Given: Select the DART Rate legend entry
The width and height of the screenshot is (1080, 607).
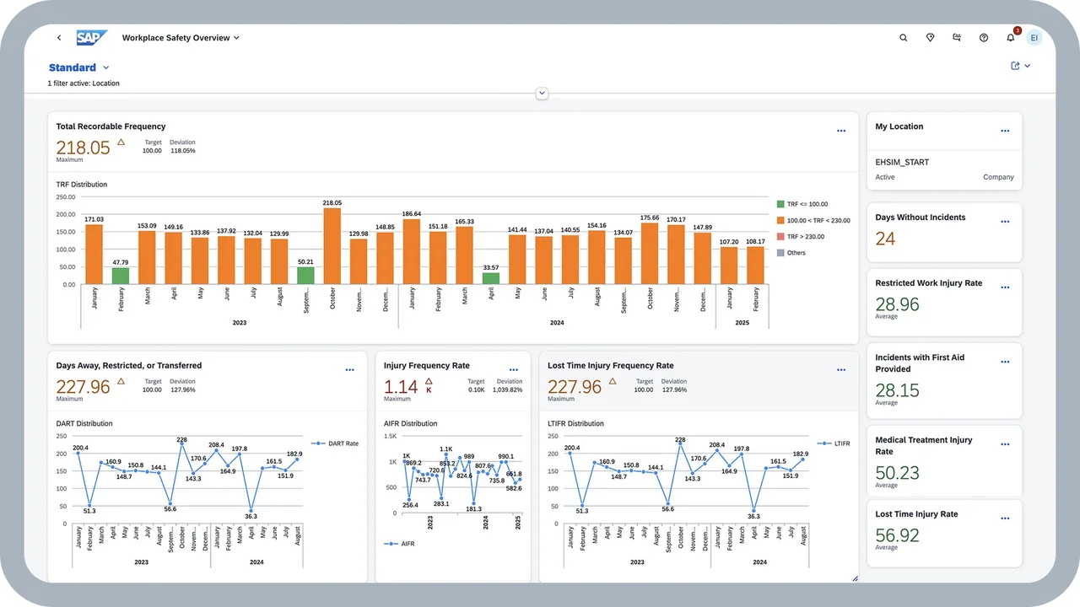Looking at the screenshot, I should pyautogui.click(x=335, y=443).
